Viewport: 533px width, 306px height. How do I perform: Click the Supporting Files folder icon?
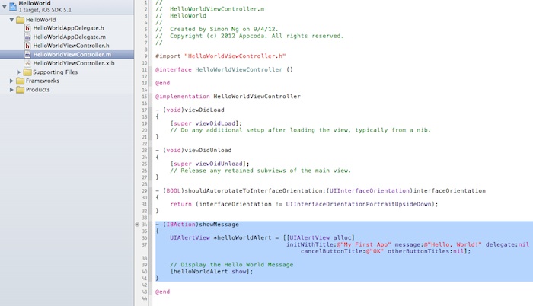pos(27,72)
